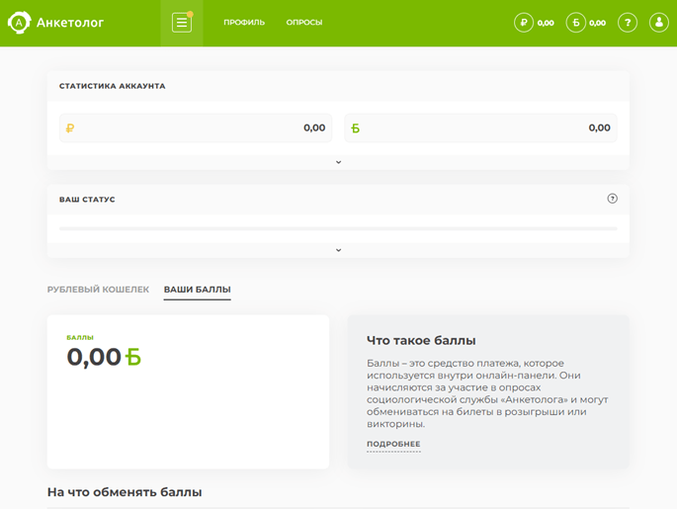Follow the Подробнее link

point(393,444)
